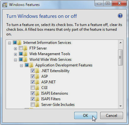The width and height of the screenshot is (129, 125).
Task: Toggle the World Wide Web Services checkbox
Action: coord(21,59)
